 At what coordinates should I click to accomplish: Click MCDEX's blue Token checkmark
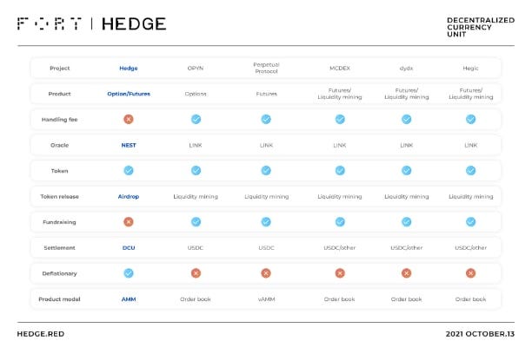click(x=340, y=170)
